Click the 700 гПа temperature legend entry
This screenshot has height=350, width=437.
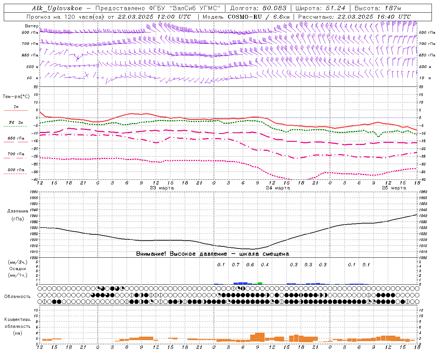coord(16,154)
